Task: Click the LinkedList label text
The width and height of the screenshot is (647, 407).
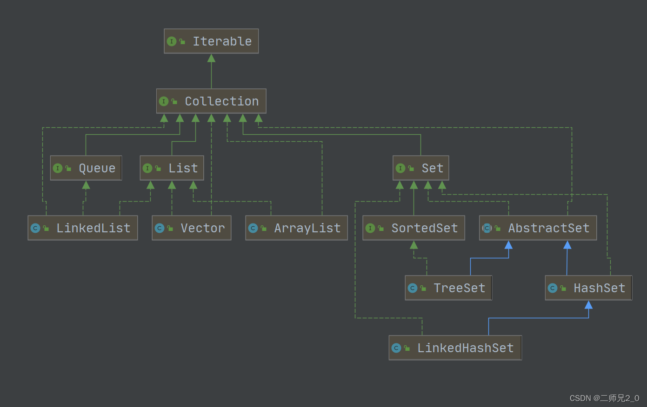Action: tap(93, 228)
